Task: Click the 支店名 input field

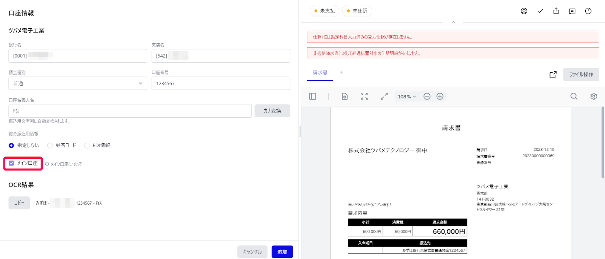Action: (221, 56)
